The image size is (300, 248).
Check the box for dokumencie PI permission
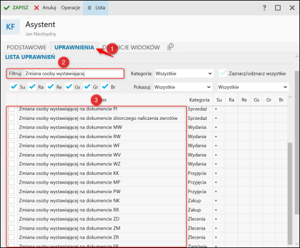click(12, 109)
